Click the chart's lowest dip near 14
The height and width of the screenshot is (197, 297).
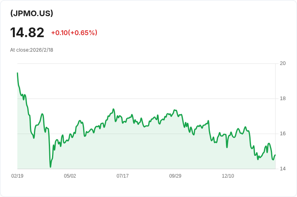[x=50, y=166]
